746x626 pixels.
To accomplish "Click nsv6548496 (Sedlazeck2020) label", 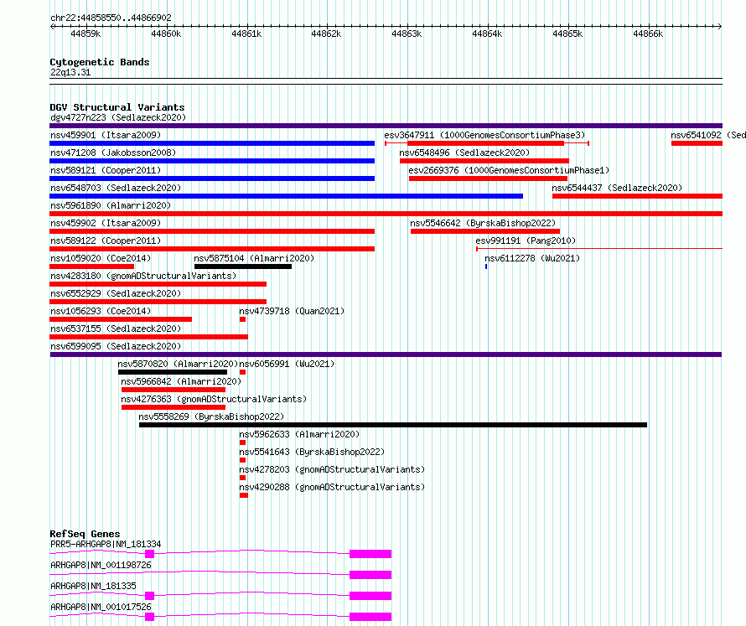I will pos(464,153).
